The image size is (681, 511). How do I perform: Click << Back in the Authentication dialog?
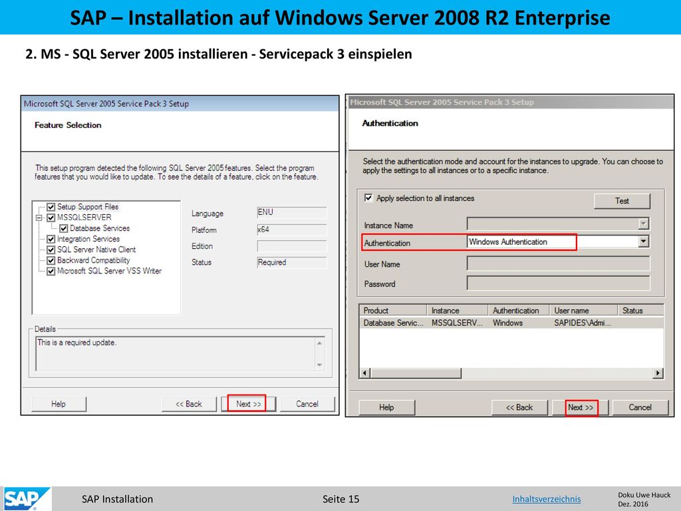519,408
